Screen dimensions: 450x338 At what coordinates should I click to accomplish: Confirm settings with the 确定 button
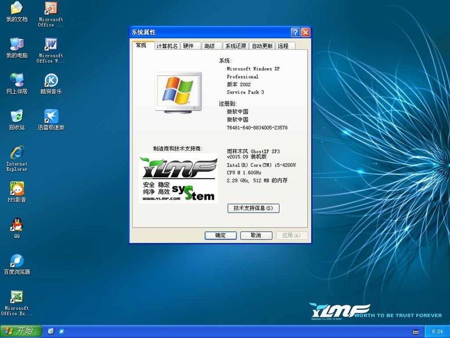220,235
